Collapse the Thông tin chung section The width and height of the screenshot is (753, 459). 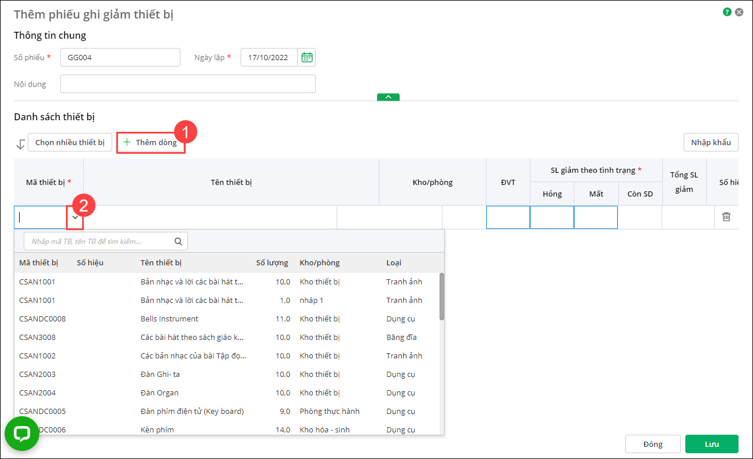388,97
